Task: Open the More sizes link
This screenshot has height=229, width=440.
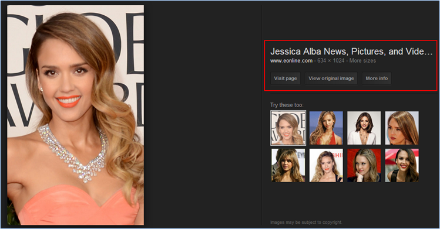Action: pos(362,61)
